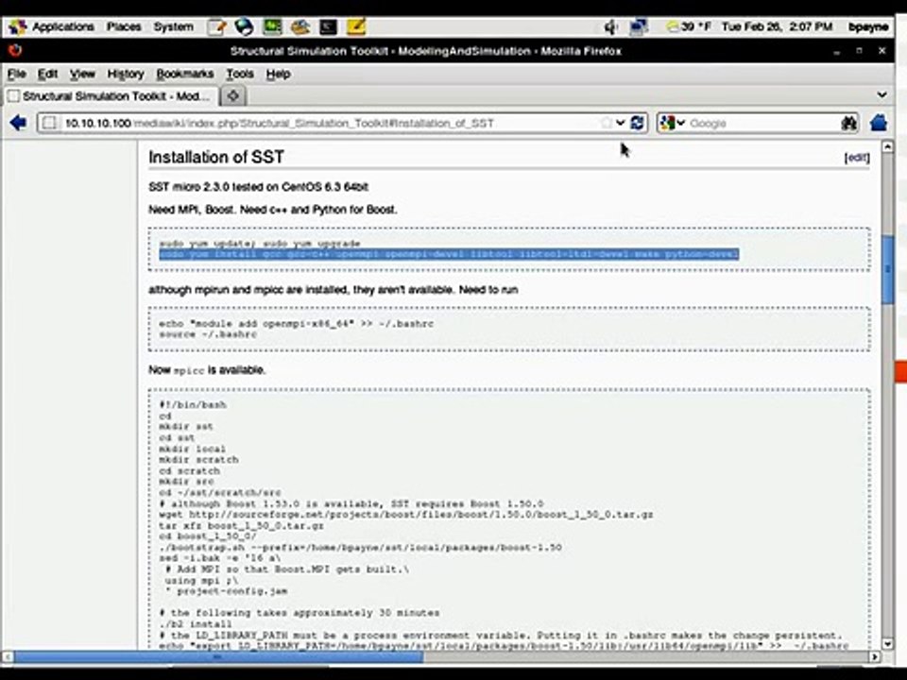Click the 'Need MPI, Boost' paragraph
Viewport: 907px width, 680px height.
(x=272, y=210)
